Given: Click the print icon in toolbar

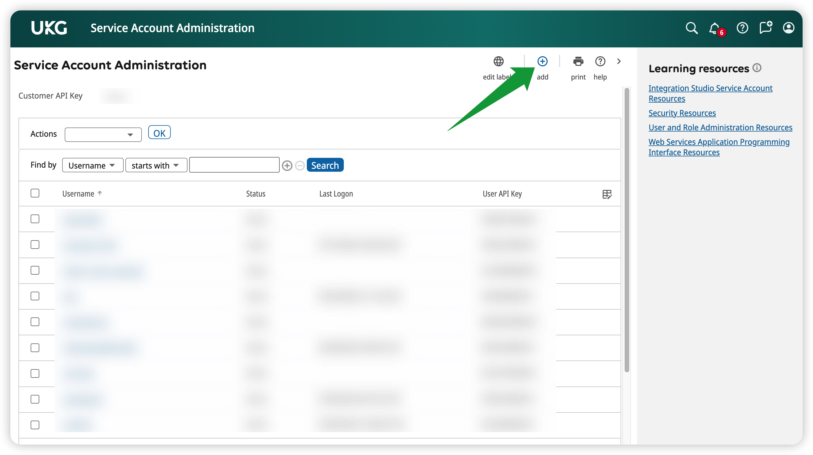Looking at the screenshot, I should [x=578, y=62].
